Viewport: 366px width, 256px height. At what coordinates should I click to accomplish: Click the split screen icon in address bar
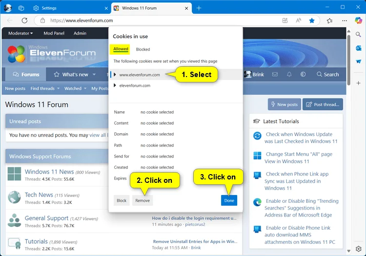[285, 20]
